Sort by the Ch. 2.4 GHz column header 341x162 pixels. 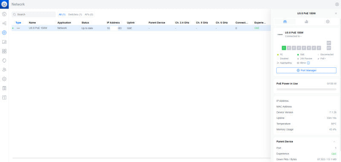pos(182,23)
